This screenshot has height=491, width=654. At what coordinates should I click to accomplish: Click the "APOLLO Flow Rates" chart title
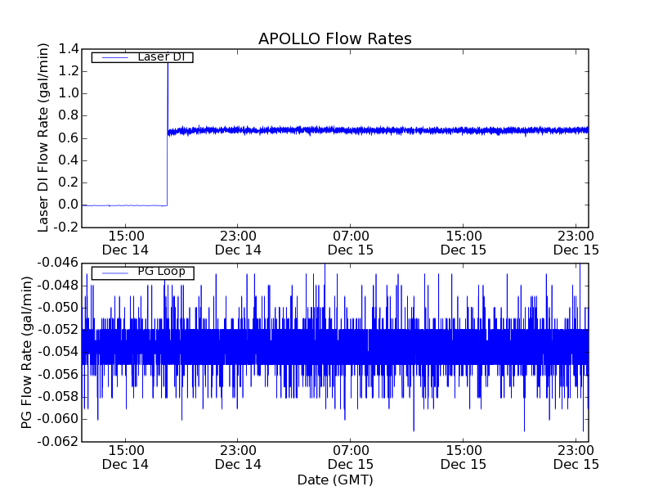tap(334, 38)
